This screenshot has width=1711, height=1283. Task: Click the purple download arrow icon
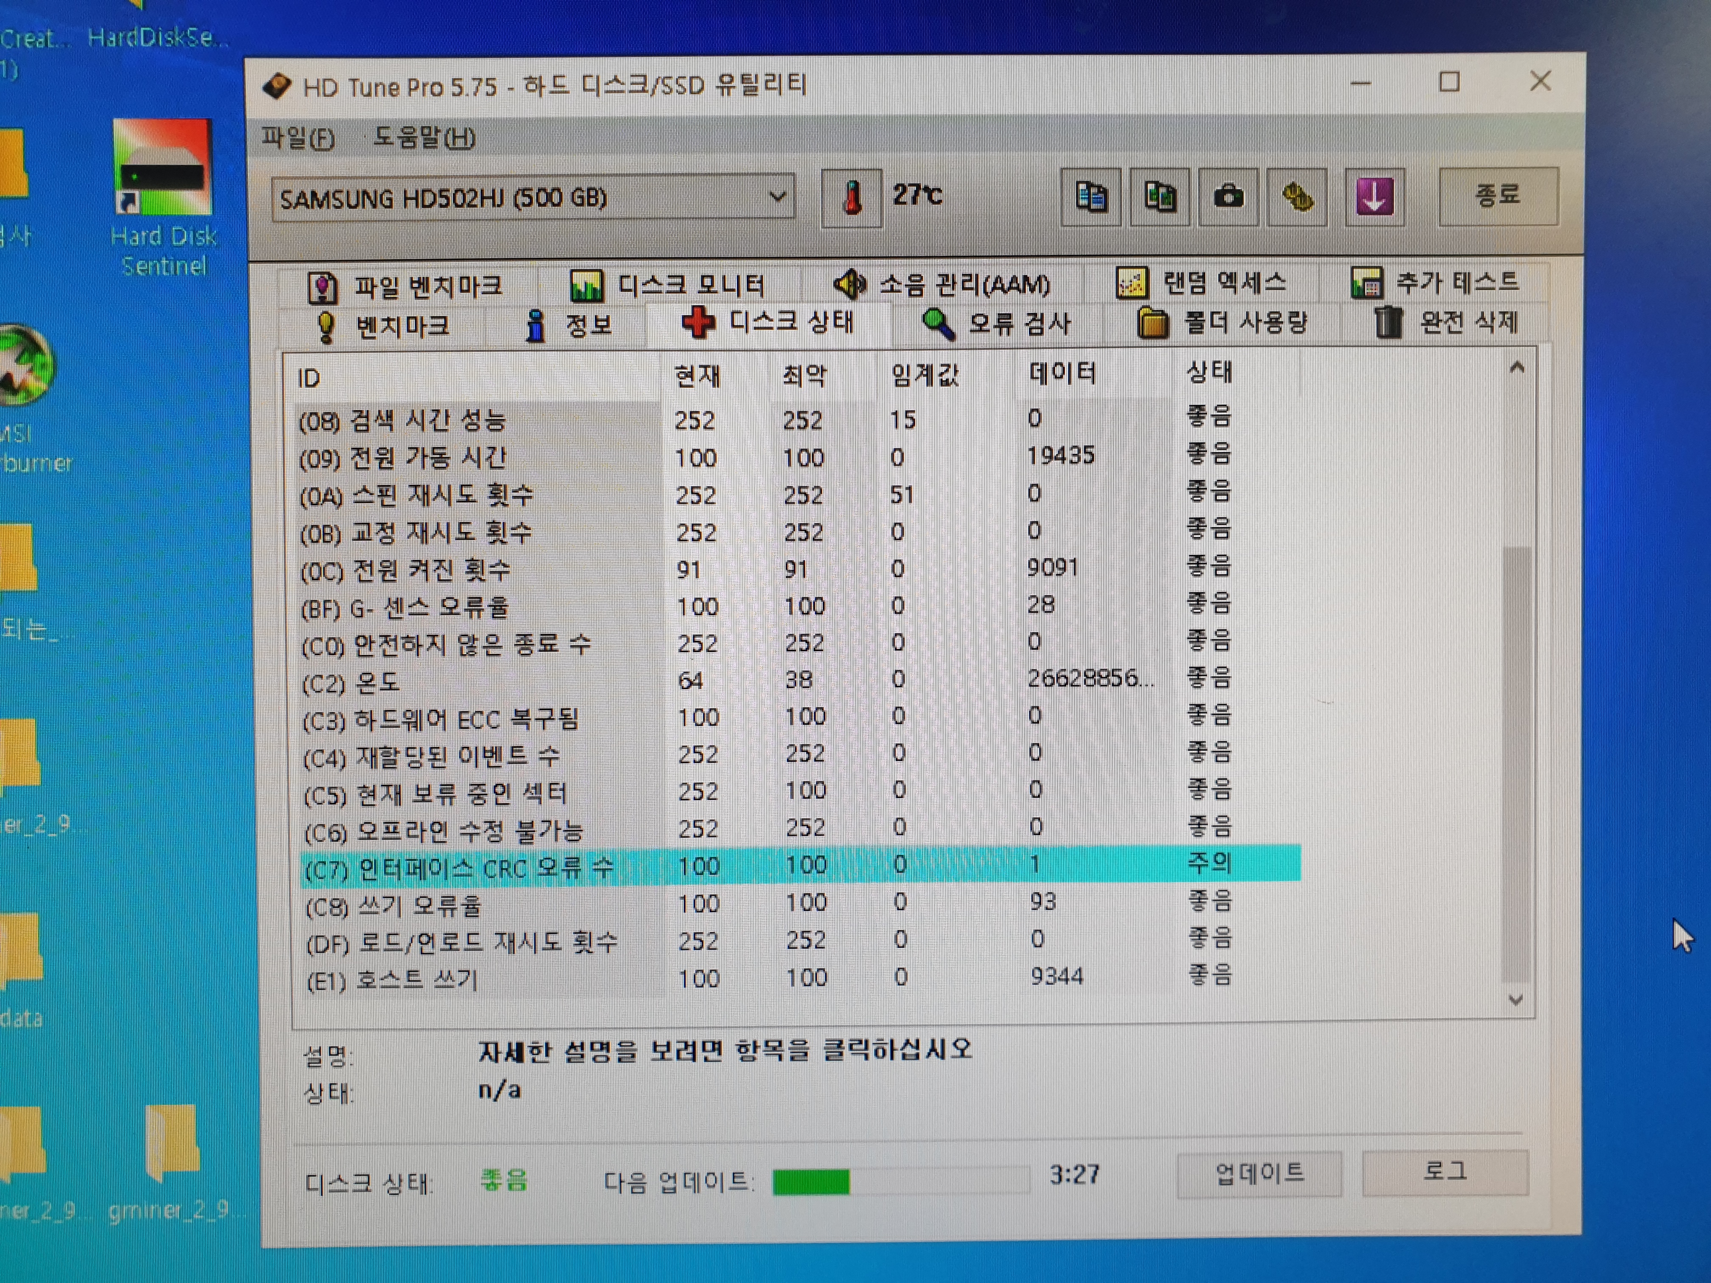pyautogui.click(x=1374, y=196)
